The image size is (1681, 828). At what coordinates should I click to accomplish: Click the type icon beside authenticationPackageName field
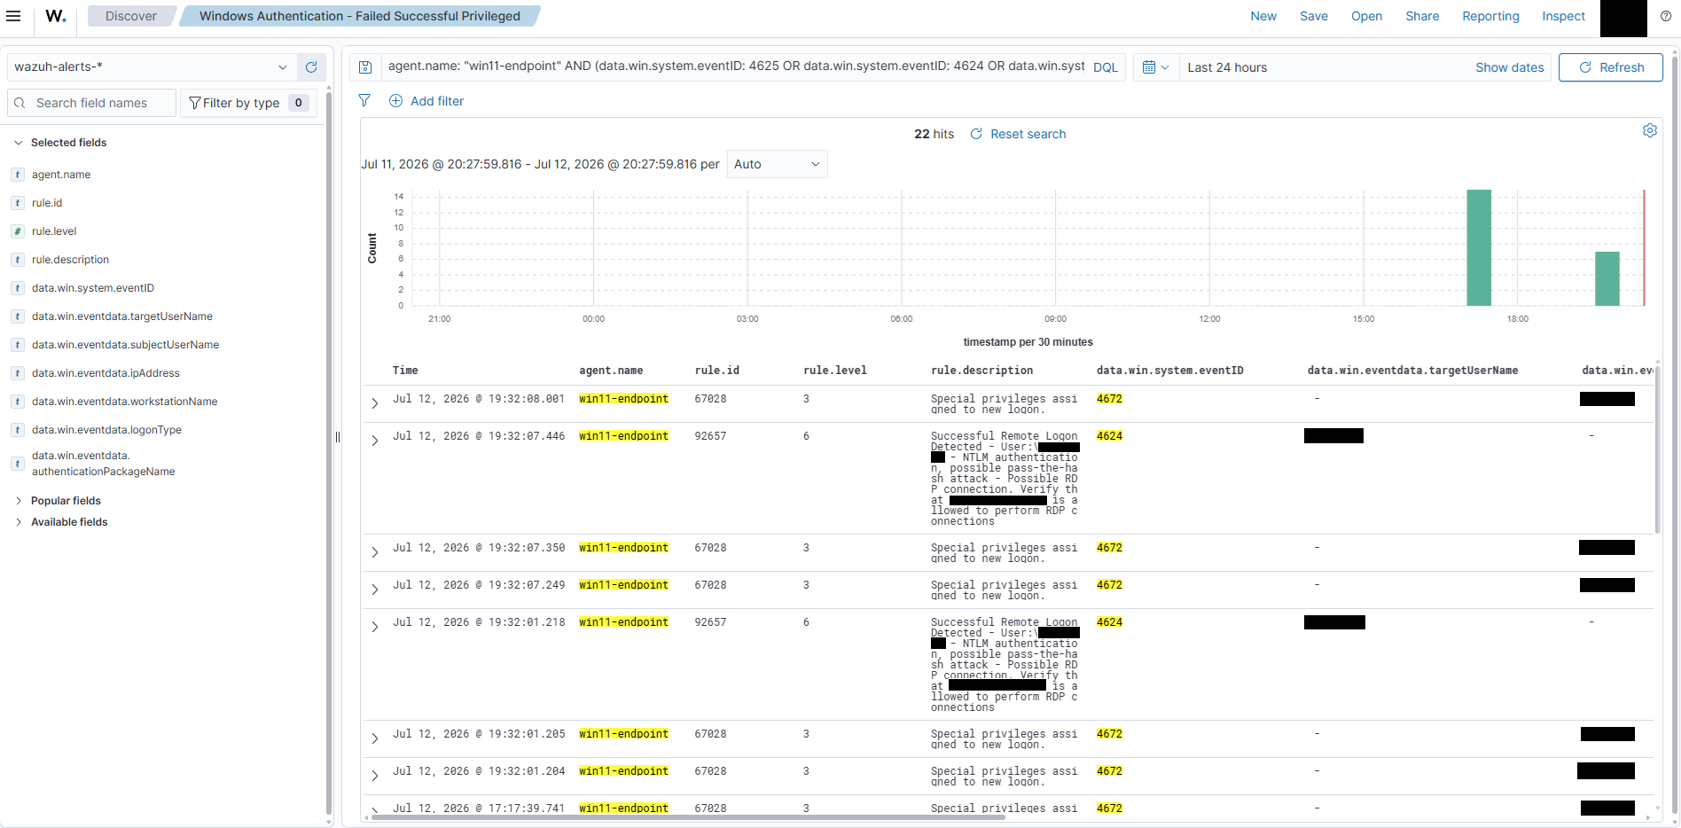tap(18, 464)
